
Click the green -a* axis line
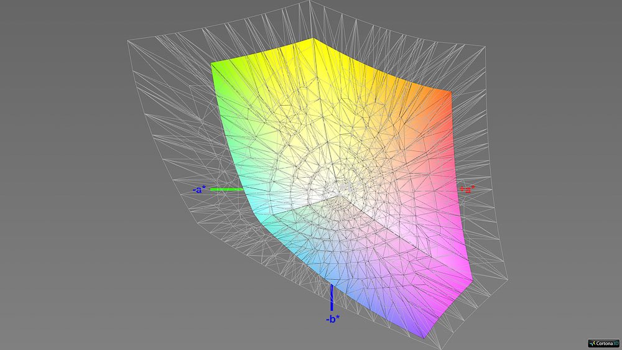(226, 190)
